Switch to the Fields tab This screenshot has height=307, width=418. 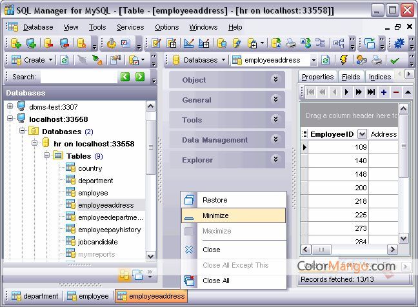[x=351, y=77]
